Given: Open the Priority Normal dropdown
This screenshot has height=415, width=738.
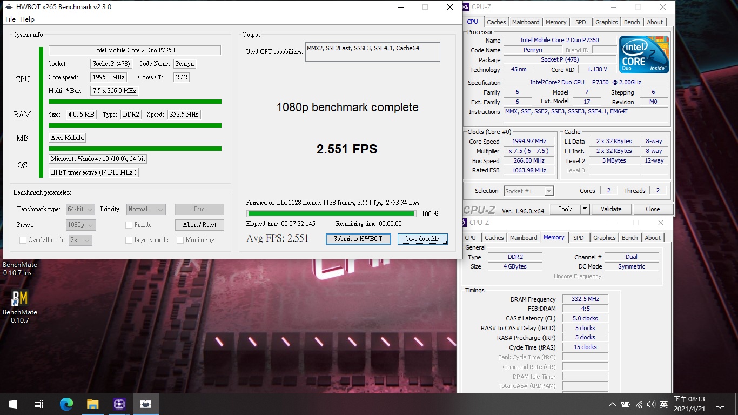Looking at the screenshot, I should point(146,209).
